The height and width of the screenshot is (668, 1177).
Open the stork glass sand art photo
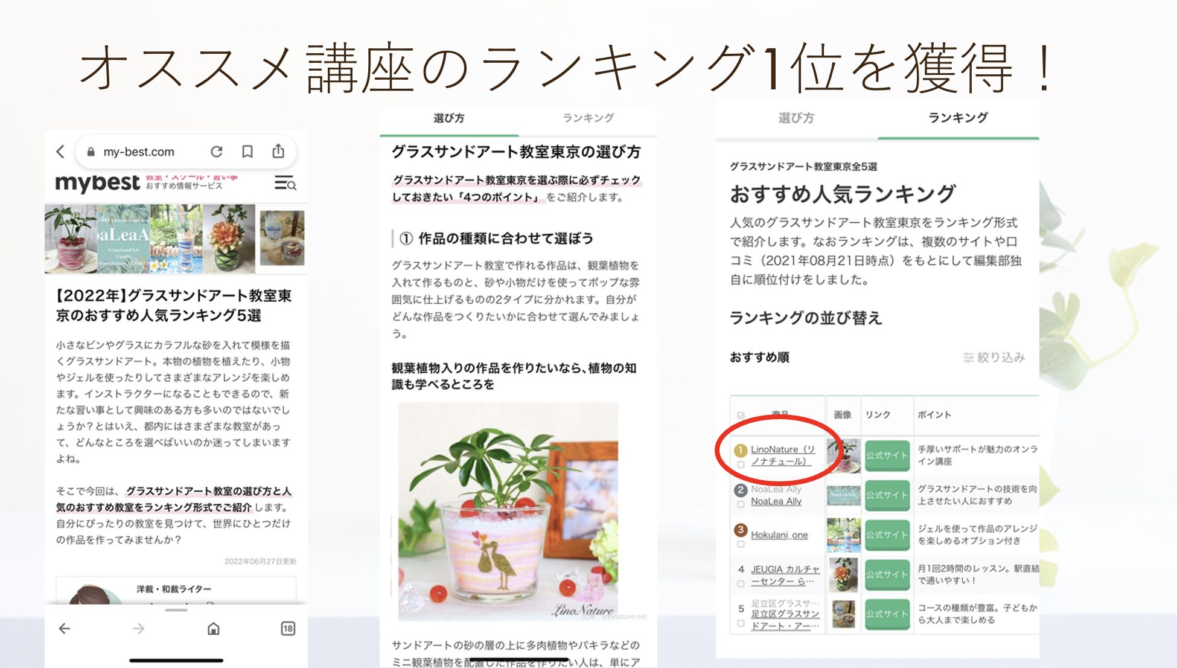508,512
